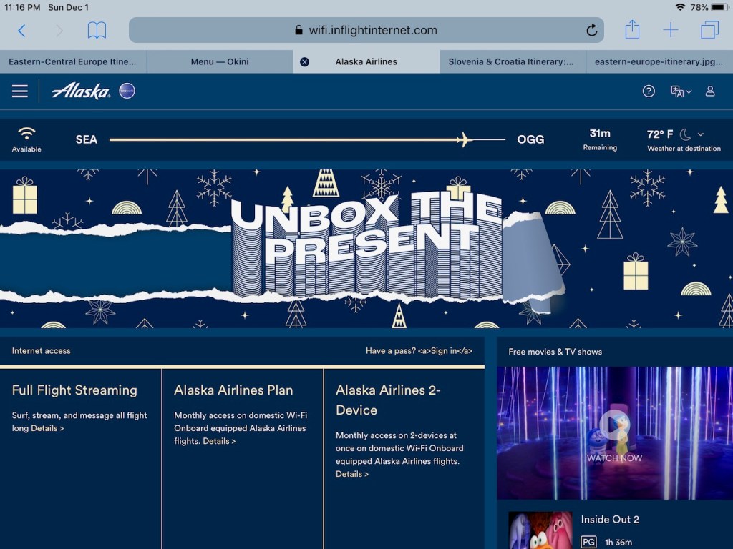Expand the language selector dropdown
Viewport: 733px width, 549px height.
[x=681, y=91]
